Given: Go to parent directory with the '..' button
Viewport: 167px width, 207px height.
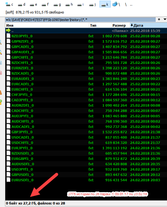Looking at the screenshot, I should pos(131,5).
